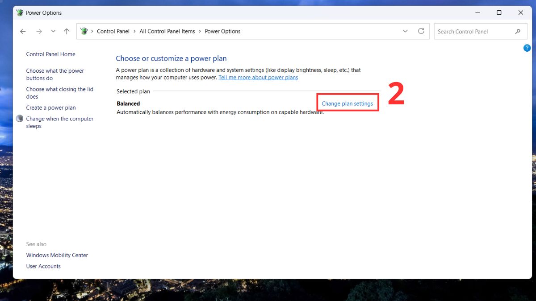The image size is (536, 301).
Task: Click the search magnifier icon
Action: [x=518, y=31]
